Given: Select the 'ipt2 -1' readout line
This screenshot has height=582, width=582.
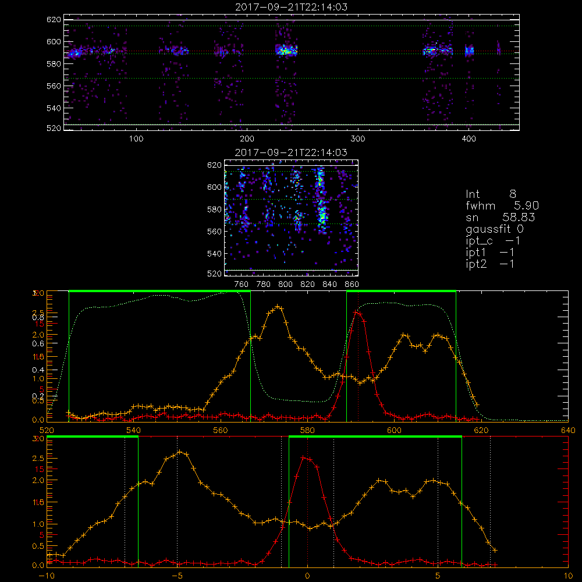Looking at the screenshot, I should [x=490, y=264].
